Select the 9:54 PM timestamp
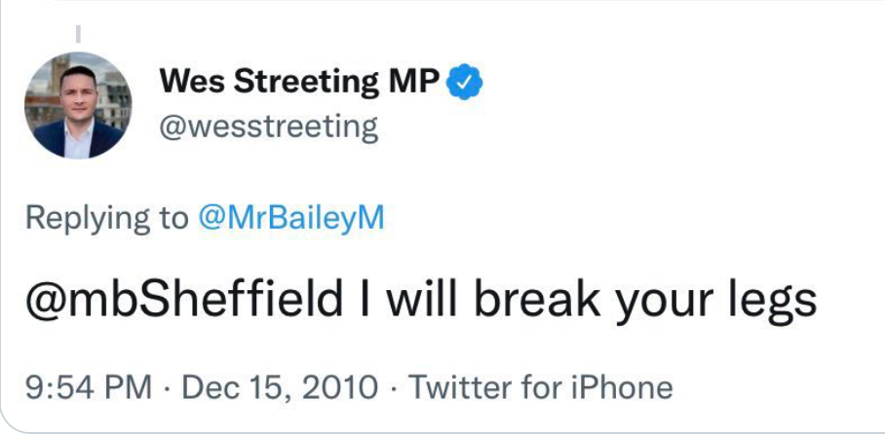885x434 pixels. [x=88, y=387]
